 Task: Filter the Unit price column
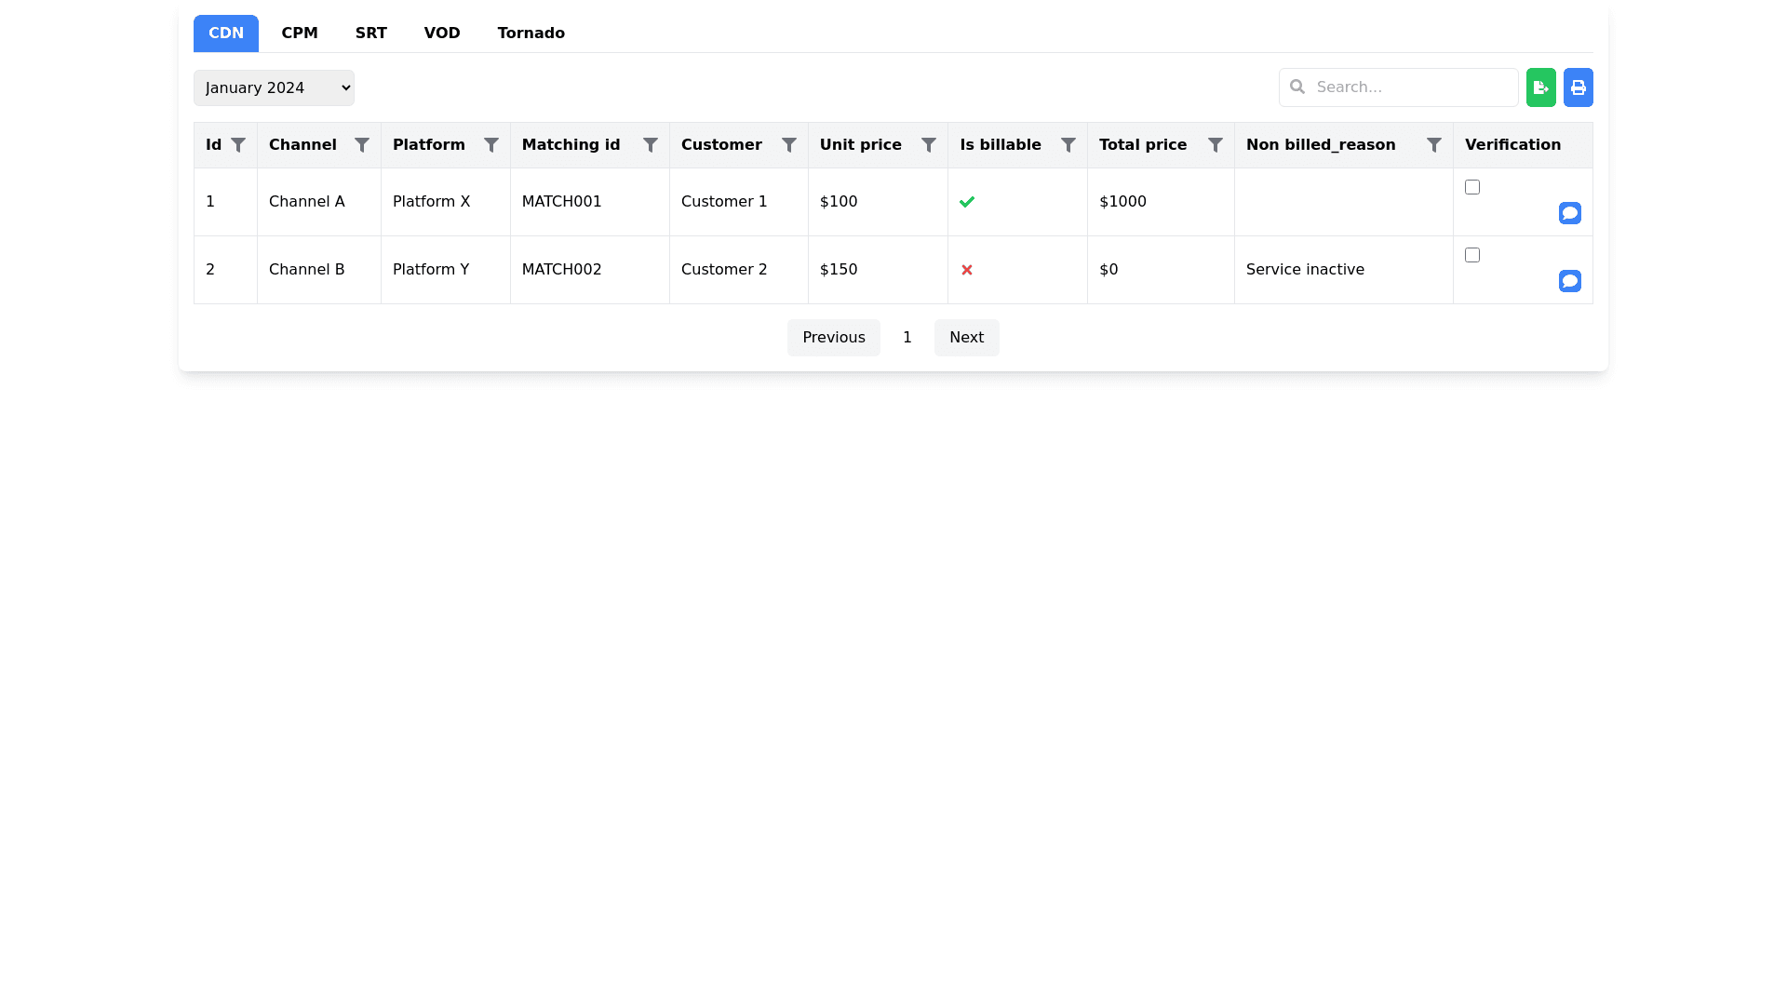(x=929, y=145)
